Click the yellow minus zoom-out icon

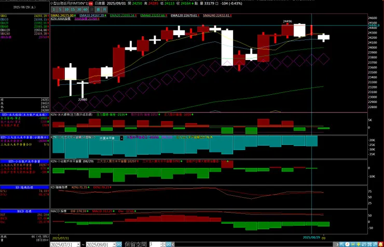pos(353,244)
